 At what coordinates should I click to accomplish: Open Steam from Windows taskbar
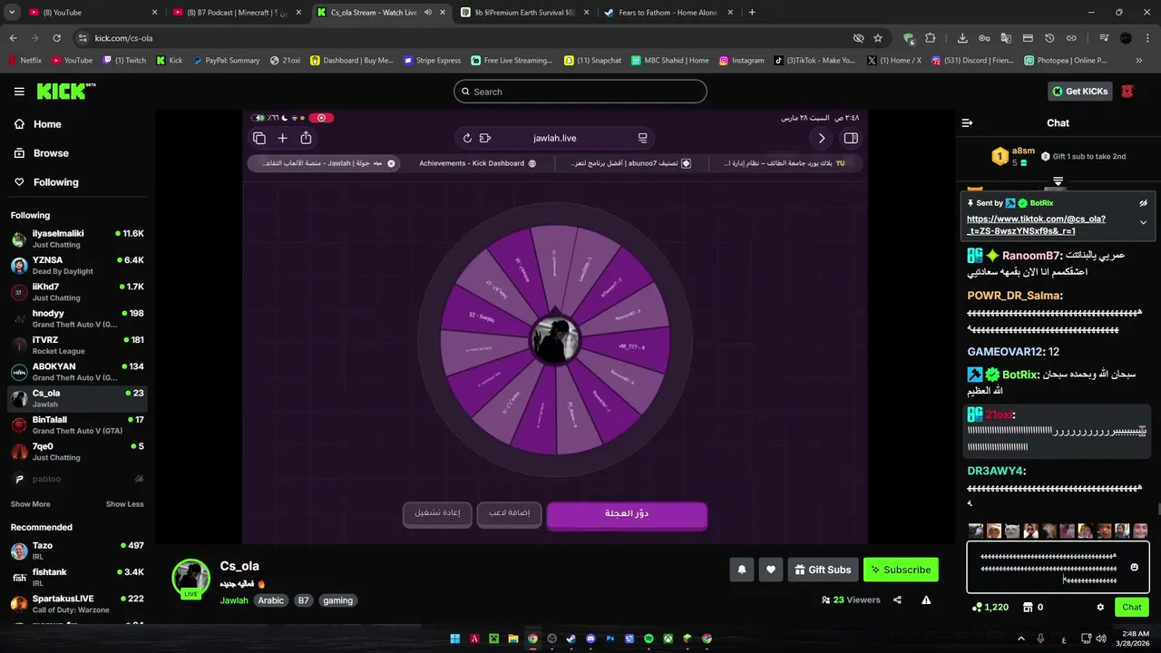click(x=571, y=638)
